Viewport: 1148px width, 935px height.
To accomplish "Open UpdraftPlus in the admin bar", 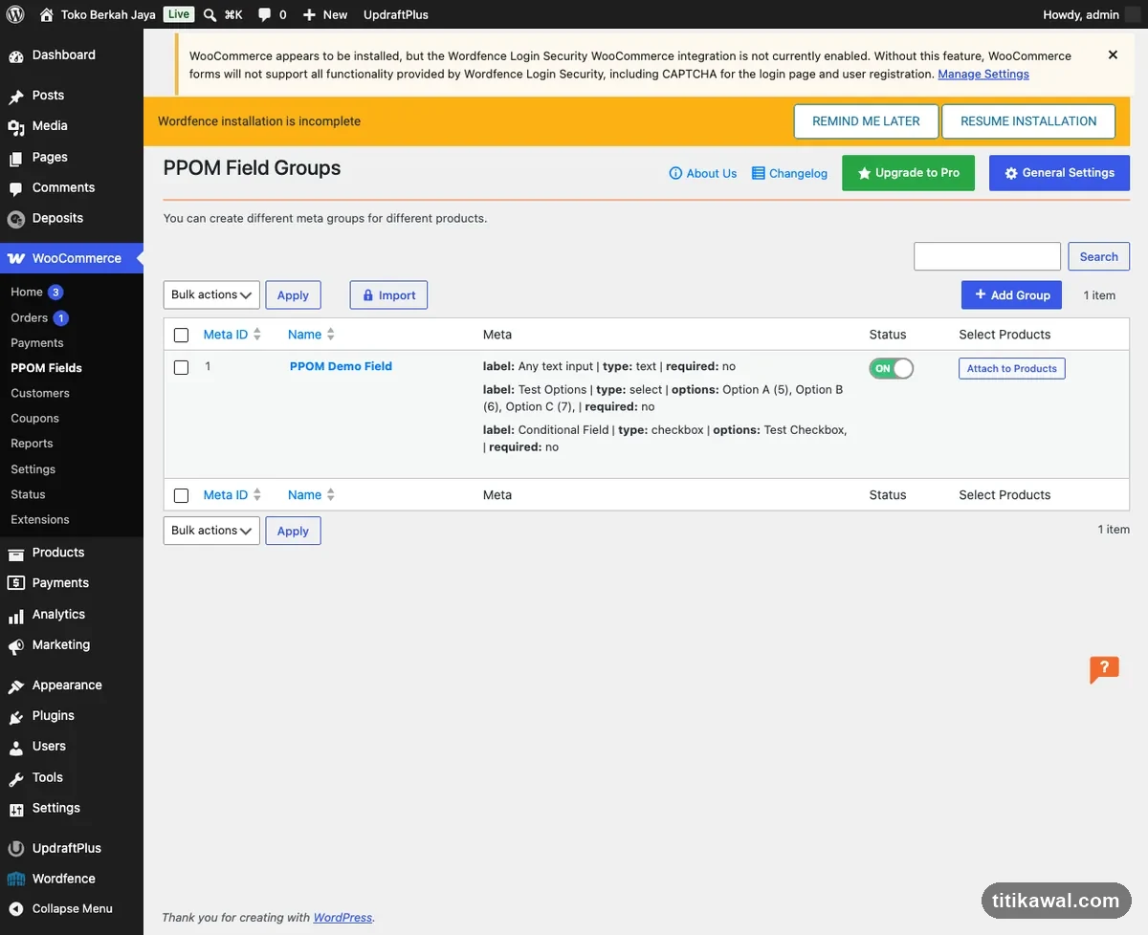I will [396, 14].
